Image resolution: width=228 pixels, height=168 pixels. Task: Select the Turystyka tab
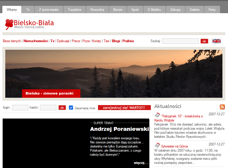[75, 10]
